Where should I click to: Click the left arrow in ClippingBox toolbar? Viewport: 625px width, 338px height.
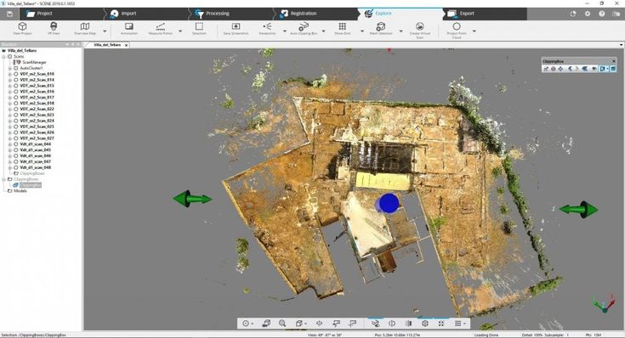[x=570, y=69]
